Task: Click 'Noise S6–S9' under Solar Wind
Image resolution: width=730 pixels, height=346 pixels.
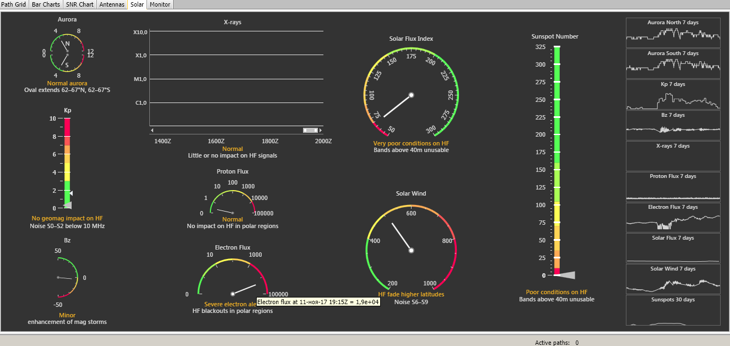Action: click(x=411, y=302)
